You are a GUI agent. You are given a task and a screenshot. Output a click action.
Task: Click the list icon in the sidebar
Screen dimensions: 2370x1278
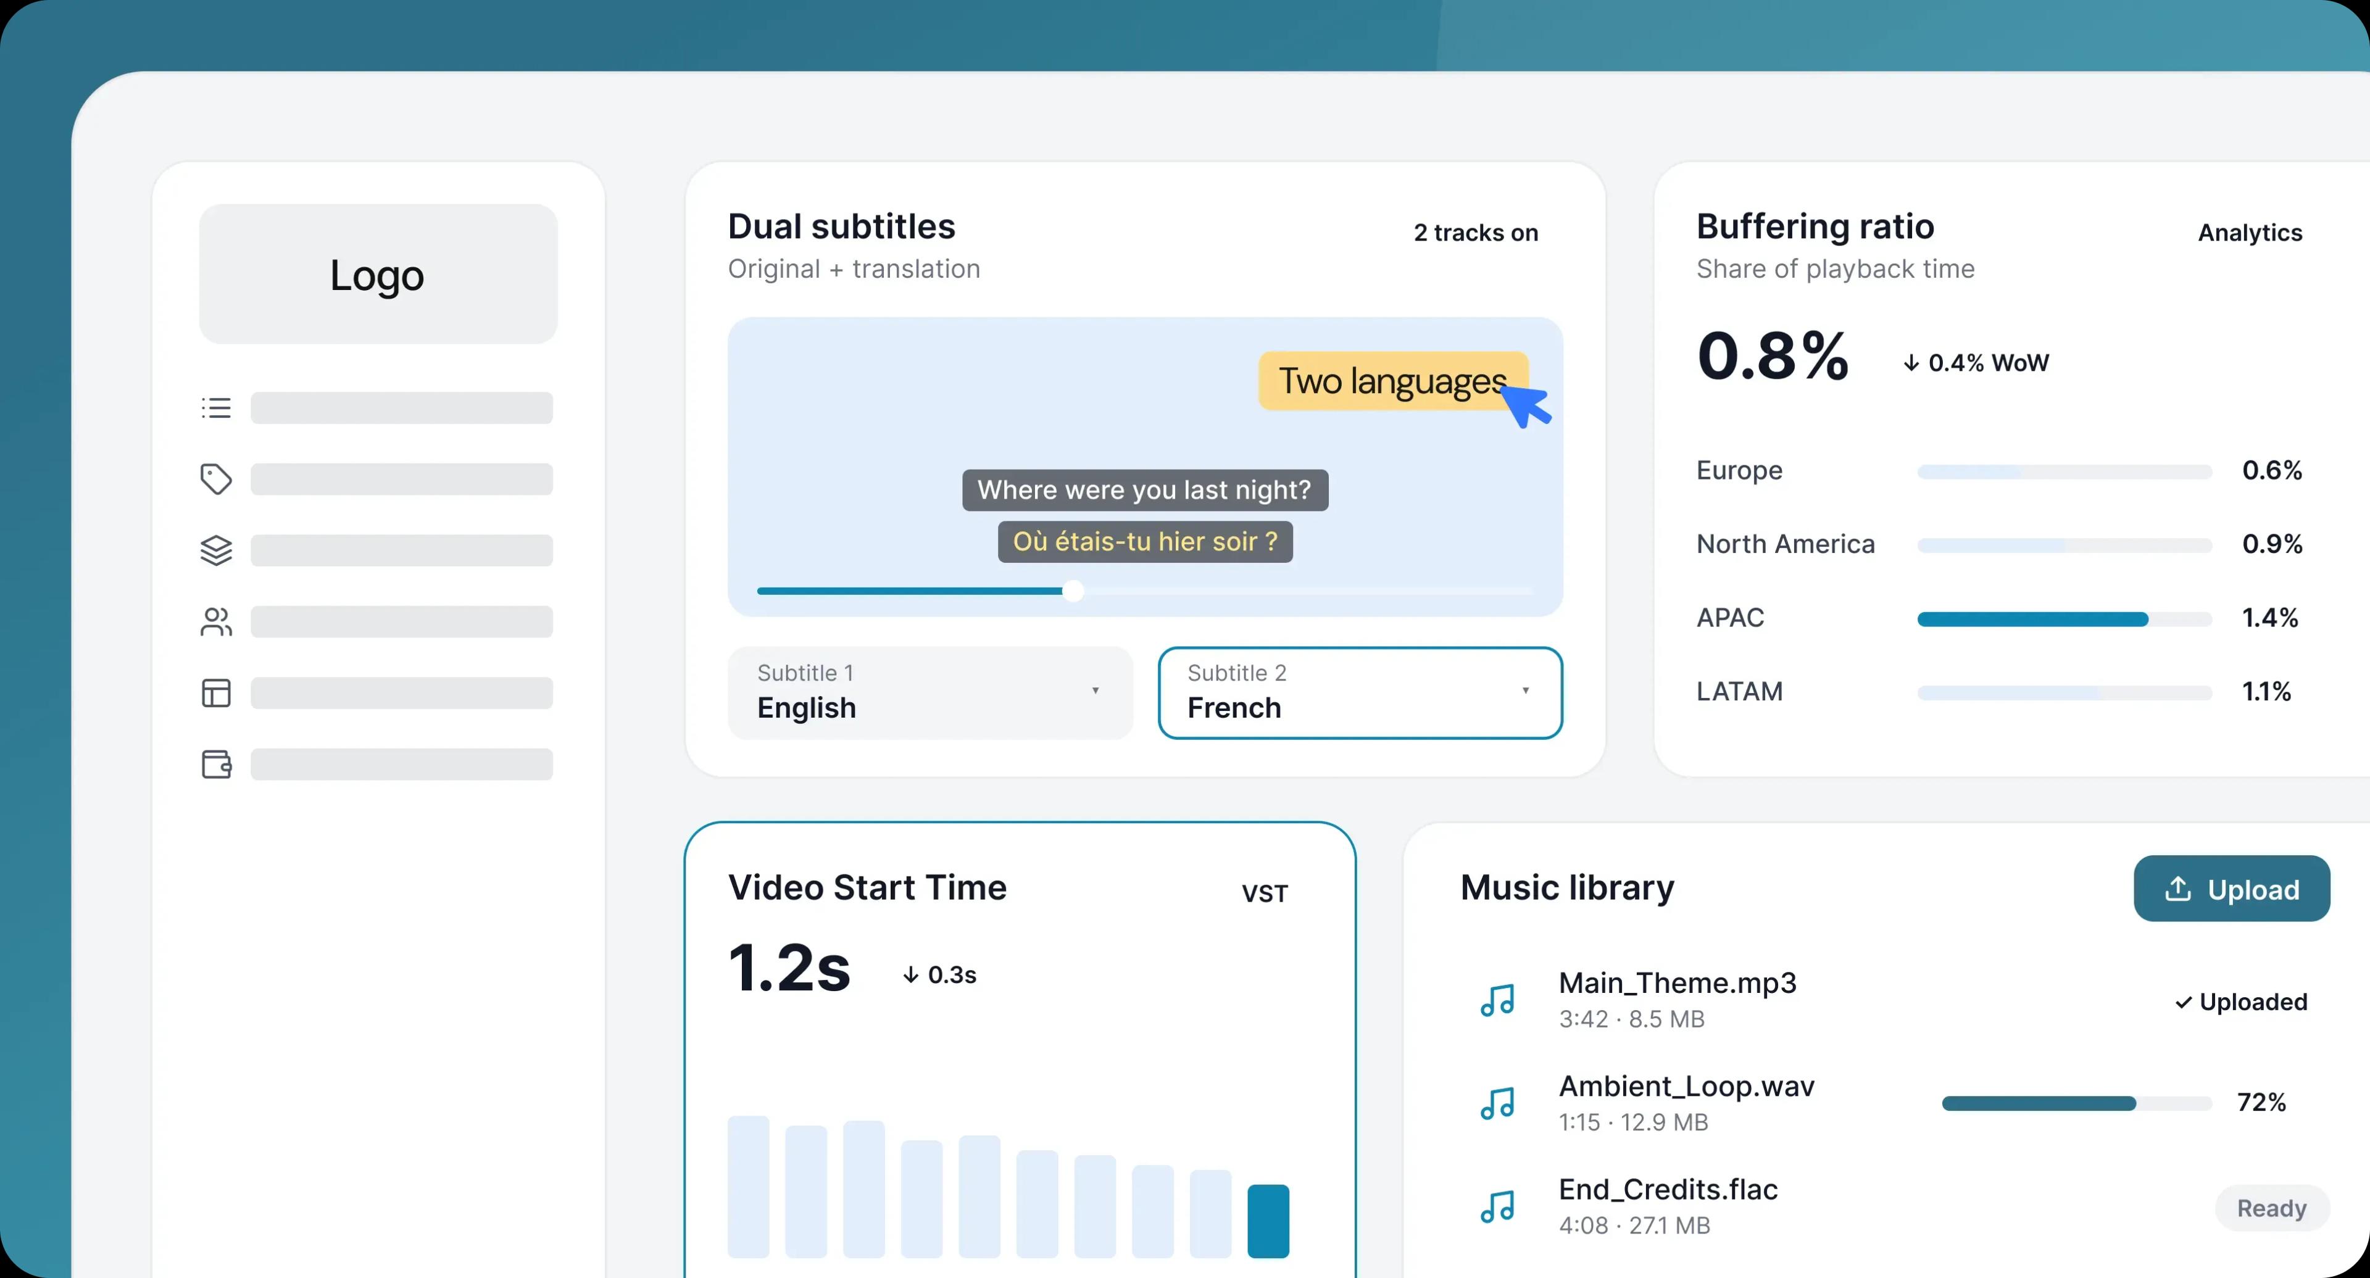click(x=216, y=408)
